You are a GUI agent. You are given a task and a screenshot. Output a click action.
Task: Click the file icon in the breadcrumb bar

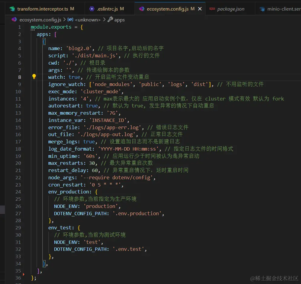[x=14, y=20]
